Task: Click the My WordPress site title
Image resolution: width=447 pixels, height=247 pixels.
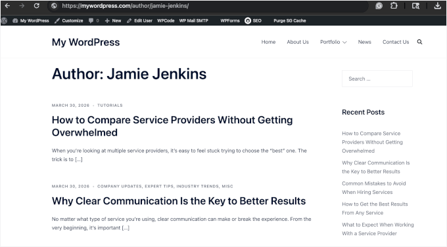Action: (x=86, y=42)
